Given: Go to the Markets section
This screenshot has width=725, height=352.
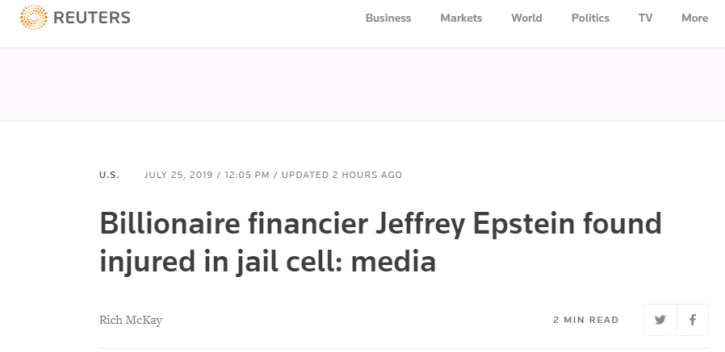Looking at the screenshot, I should (x=461, y=18).
